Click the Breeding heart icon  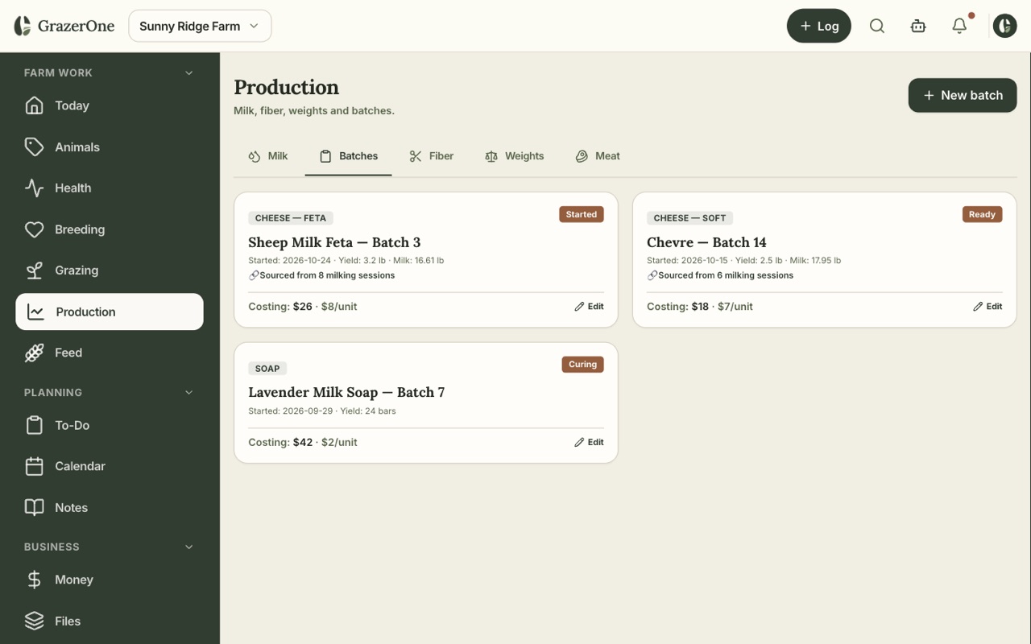(x=34, y=229)
